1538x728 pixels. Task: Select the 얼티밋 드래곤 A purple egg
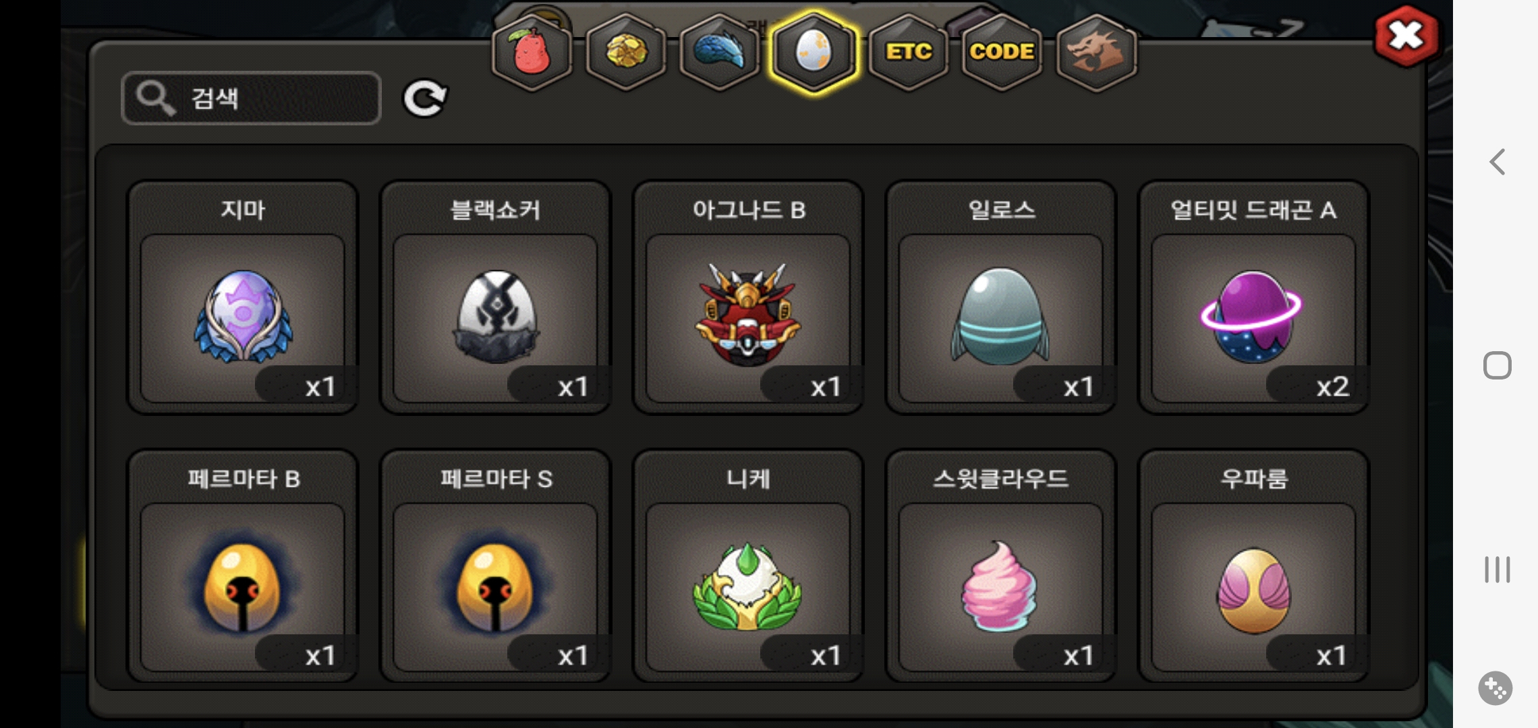point(1253,297)
